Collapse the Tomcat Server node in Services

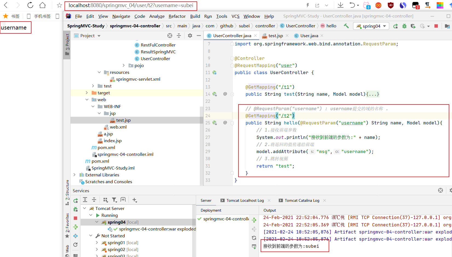click(85, 208)
